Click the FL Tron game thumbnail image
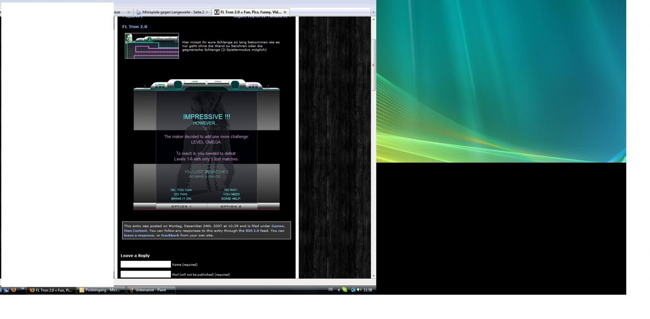The height and width of the screenshot is (319, 650). pos(152,46)
